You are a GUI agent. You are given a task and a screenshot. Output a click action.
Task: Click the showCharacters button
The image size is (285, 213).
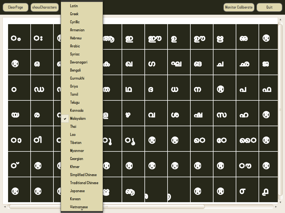tap(45, 7)
